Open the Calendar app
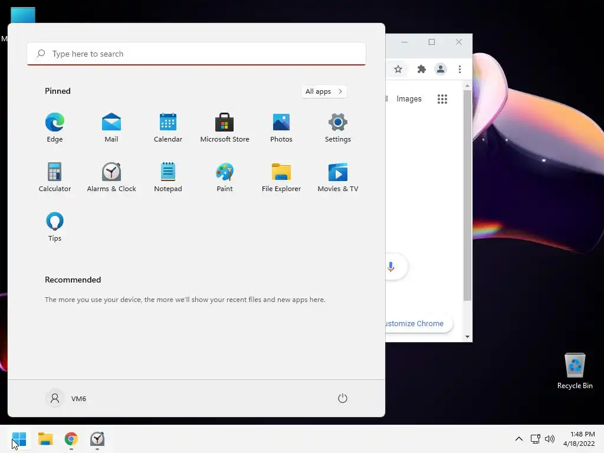The height and width of the screenshot is (453, 604). click(x=168, y=127)
